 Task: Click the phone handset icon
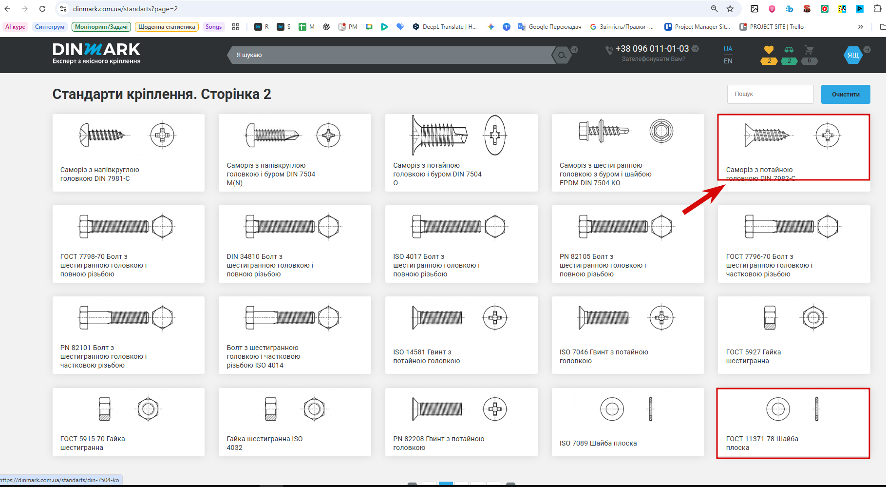(x=609, y=50)
